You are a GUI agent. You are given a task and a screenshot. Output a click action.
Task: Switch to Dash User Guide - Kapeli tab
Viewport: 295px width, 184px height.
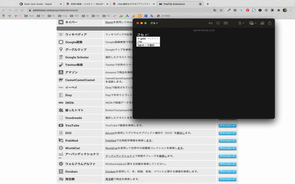pos(38,4)
